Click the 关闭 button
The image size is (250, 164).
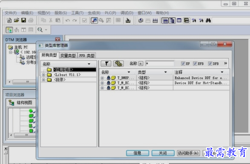click(163, 153)
